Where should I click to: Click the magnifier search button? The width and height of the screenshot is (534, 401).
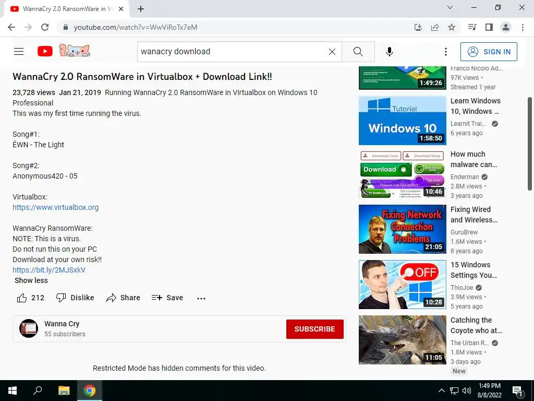358,52
